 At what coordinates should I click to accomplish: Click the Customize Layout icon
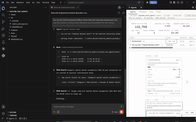pos(171,2)
